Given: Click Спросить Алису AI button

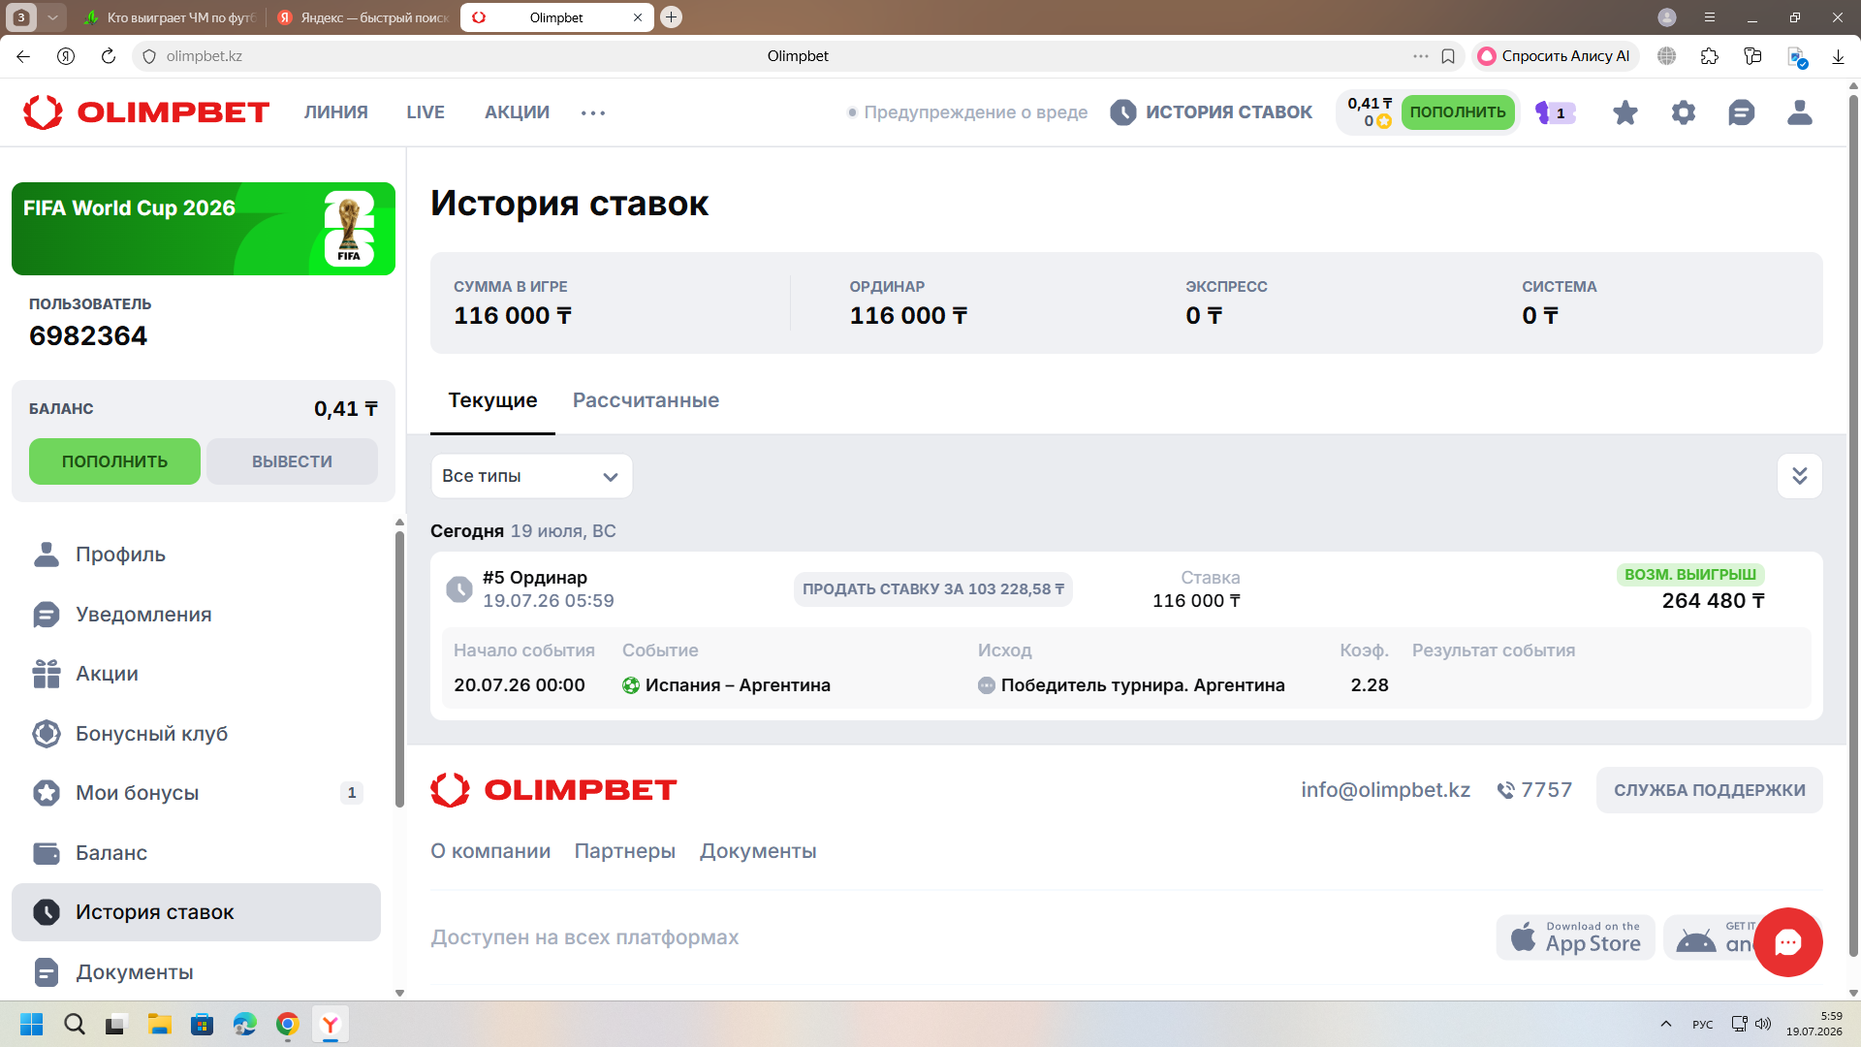Looking at the screenshot, I should 1554,56.
